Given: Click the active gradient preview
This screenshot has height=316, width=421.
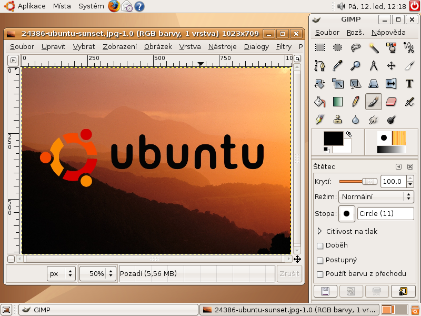Looking at the screenshot, I should [391, 150].
